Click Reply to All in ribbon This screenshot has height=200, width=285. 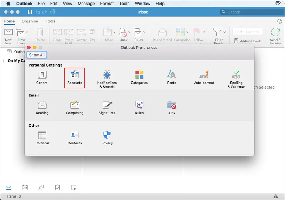[x=68, y=37]
